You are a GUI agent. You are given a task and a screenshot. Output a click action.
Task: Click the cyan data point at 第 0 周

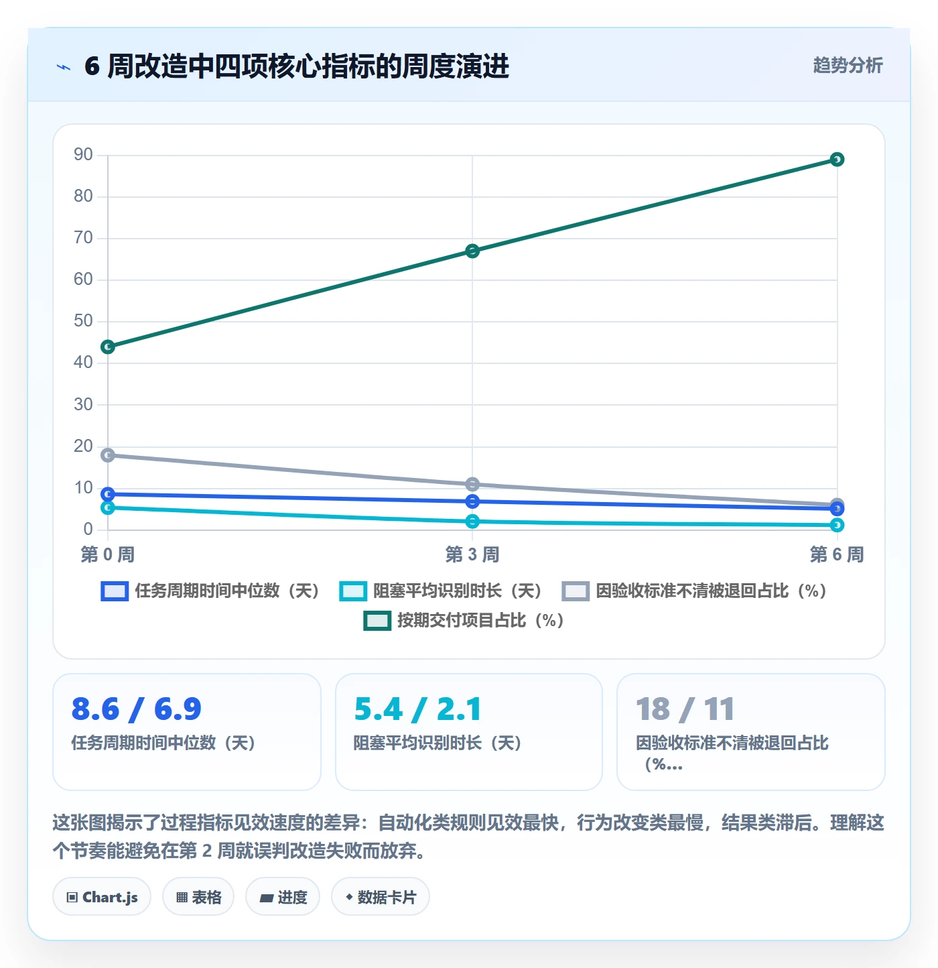pyautogui.click(x=108, y=507)
